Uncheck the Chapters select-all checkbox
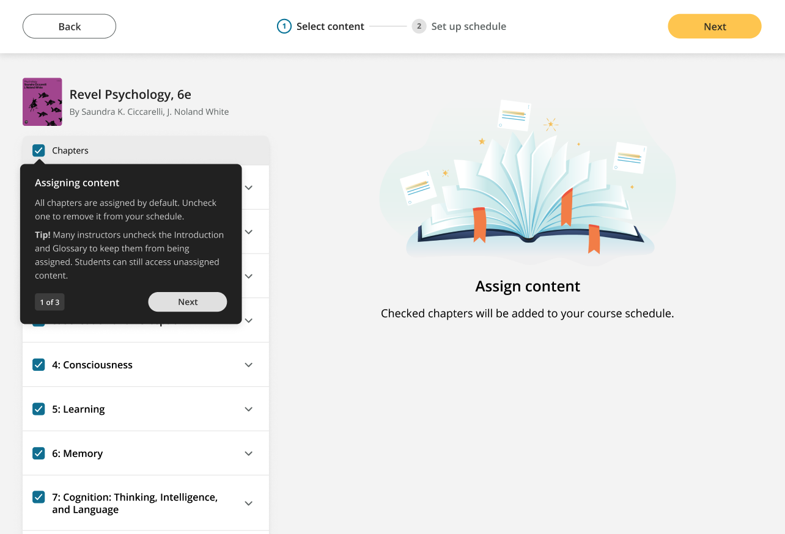785x534 pixels. (x=39, y=150)
